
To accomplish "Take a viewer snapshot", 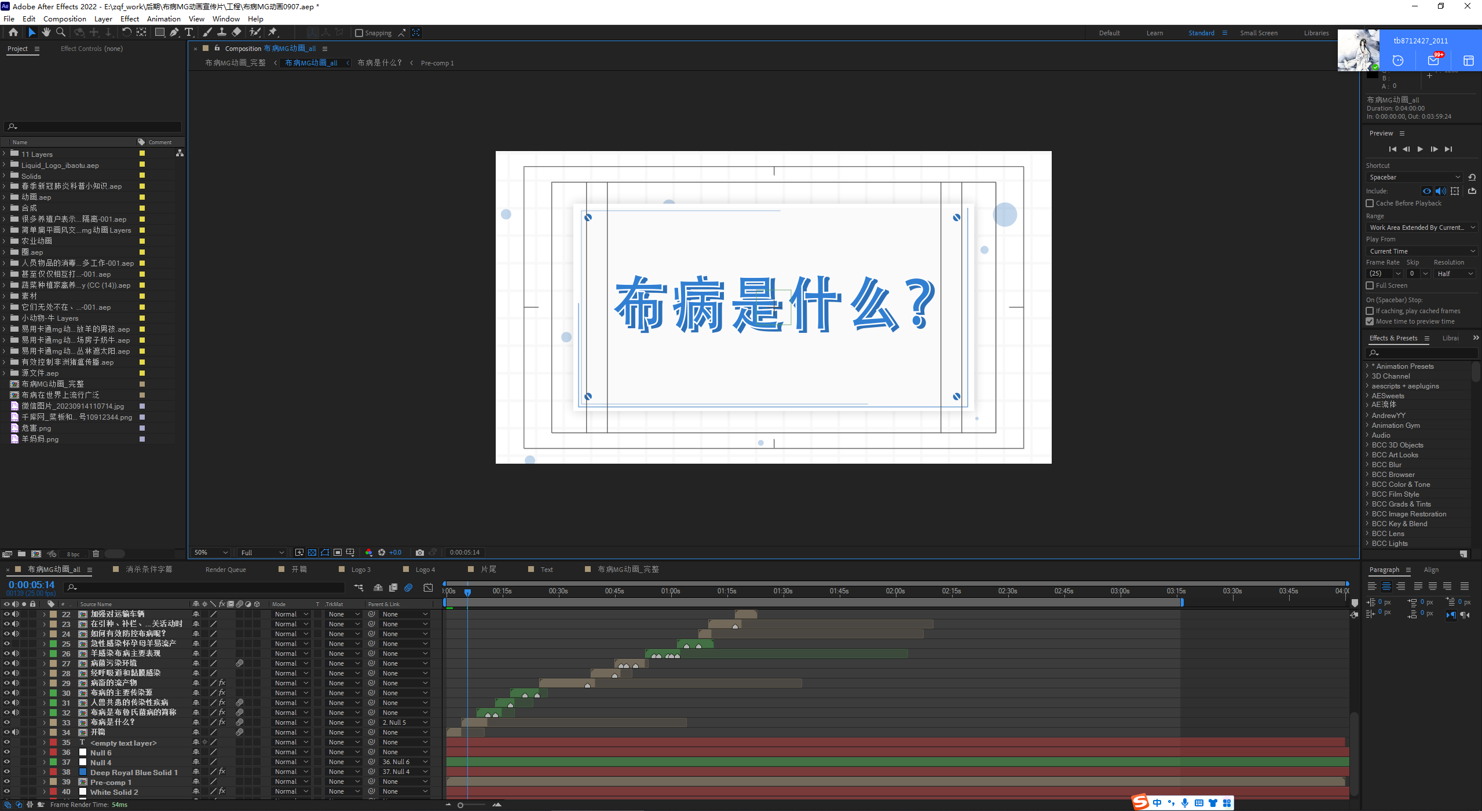I will 420,552.
